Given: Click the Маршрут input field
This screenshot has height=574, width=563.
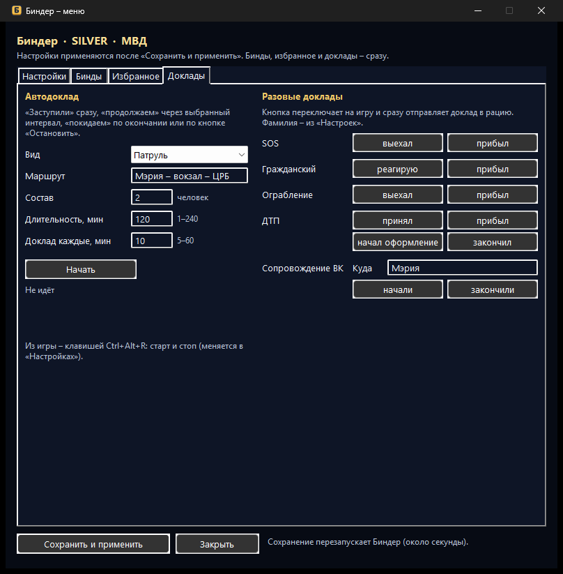Looking at the screenshot, I should [189, 176].
